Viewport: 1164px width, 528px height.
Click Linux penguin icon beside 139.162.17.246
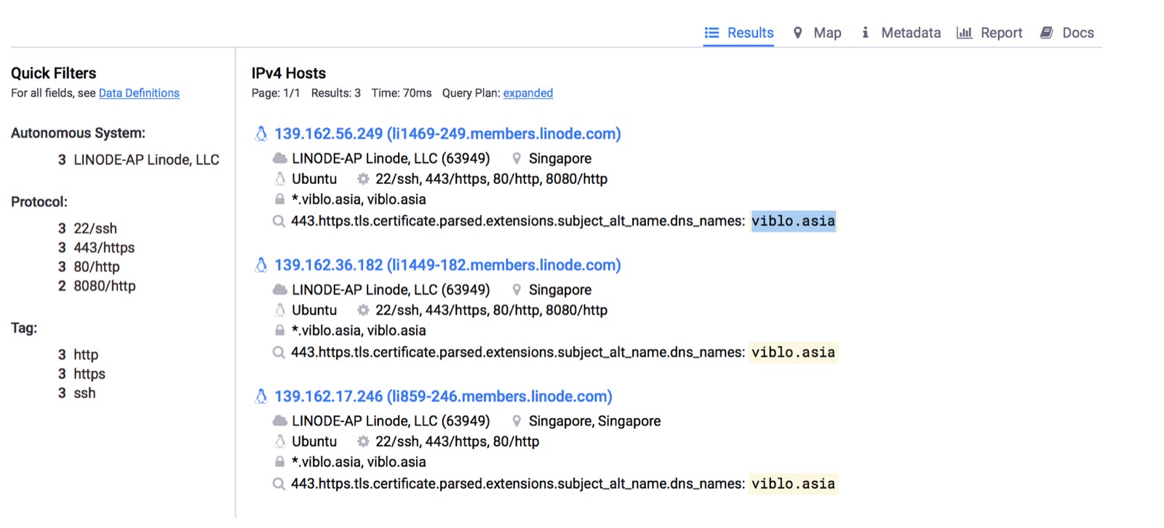[x=261, y=396]
